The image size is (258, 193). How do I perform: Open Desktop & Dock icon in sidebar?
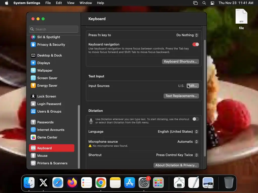pos(33,56)
